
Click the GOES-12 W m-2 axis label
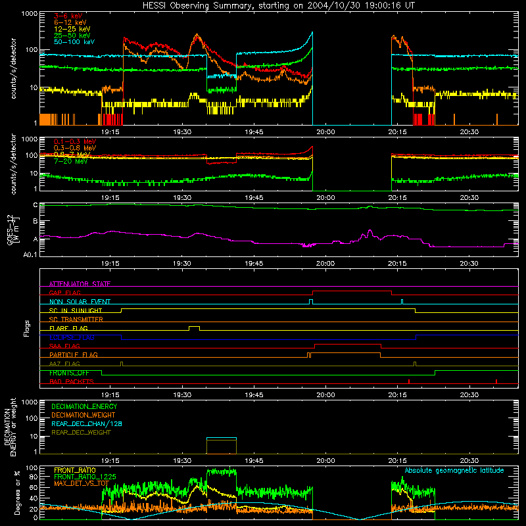coord(13,230)
